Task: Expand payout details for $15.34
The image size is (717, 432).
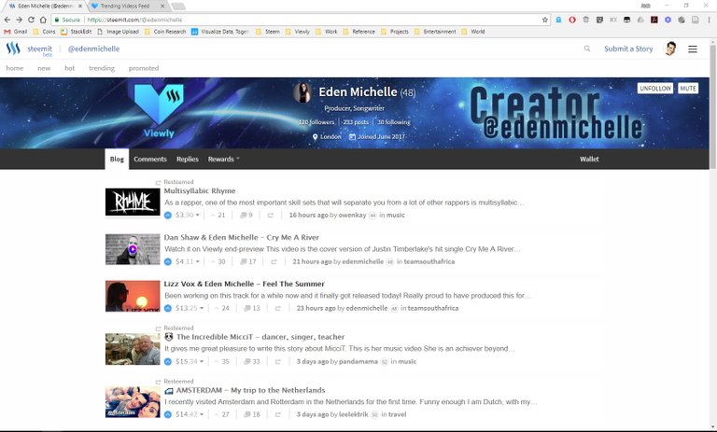Action: click(x=190, y=361)
